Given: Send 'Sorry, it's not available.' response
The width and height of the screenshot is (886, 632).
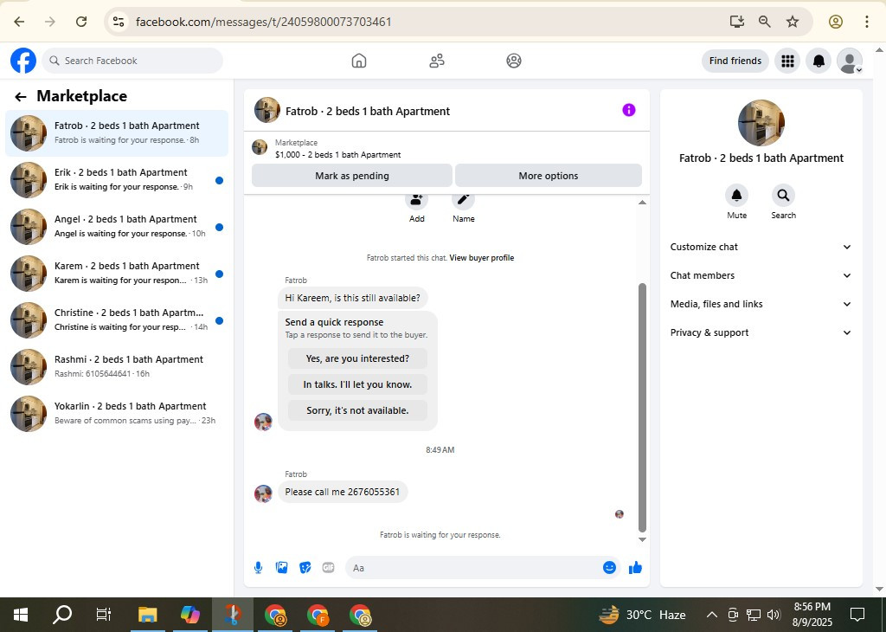Looking at the screenshot, I should [x=357, y=410].
